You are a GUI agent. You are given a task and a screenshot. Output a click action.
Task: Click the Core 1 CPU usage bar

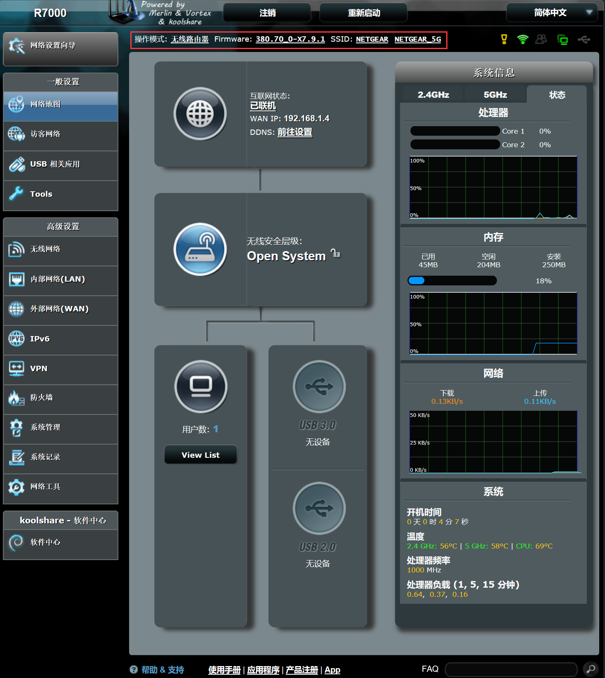coord(455,131)
